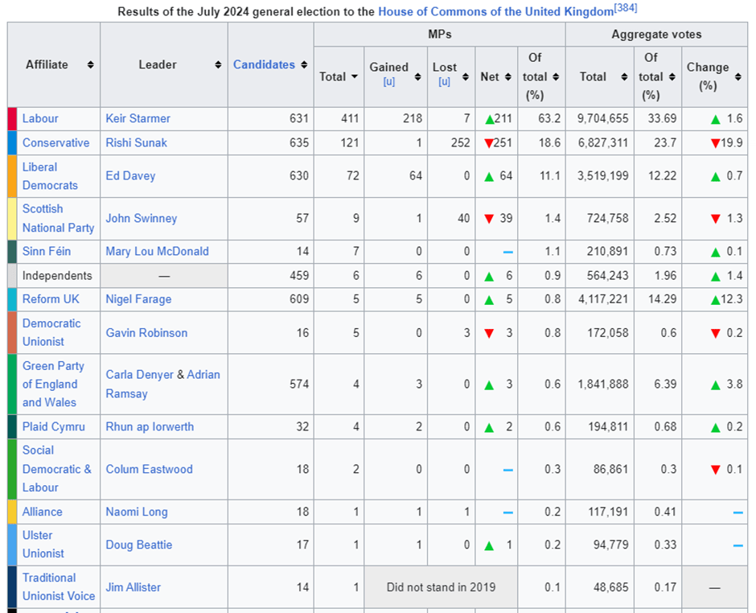Sort table by Affiliate column

point(90,64)
